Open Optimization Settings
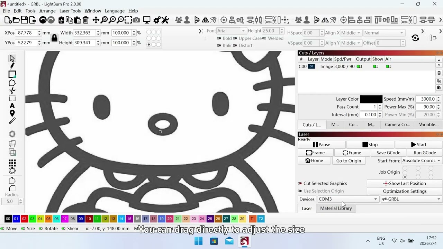443x249 pixels. 405,191
